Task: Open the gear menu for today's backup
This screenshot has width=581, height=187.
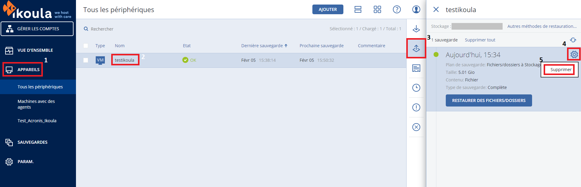Action: coord(574,54)
